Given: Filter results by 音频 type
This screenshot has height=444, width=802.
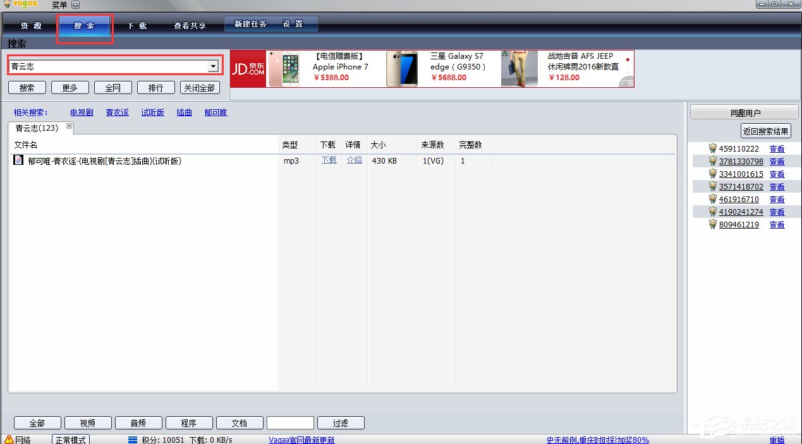Looking at the screenshot, I should pyautogui.click(x=138, y=423).
